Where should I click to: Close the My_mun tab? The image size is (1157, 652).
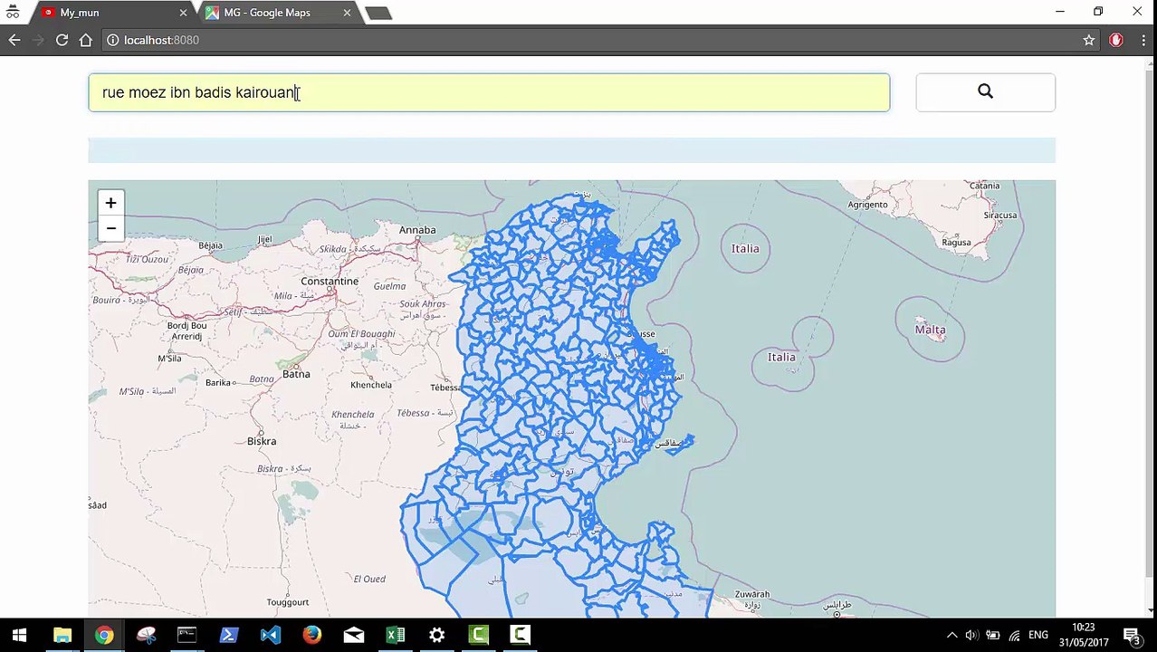(x=183, y=13)
